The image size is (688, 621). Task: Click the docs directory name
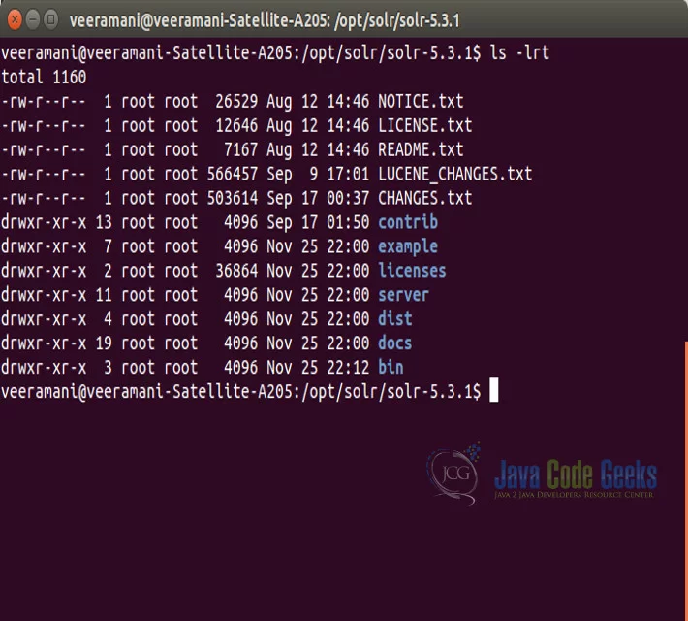click(395, 343)
